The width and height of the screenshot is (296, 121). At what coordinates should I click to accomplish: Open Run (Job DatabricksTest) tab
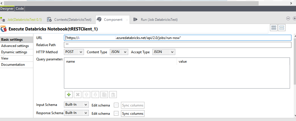pyautogui.click(x=156, y=20)
